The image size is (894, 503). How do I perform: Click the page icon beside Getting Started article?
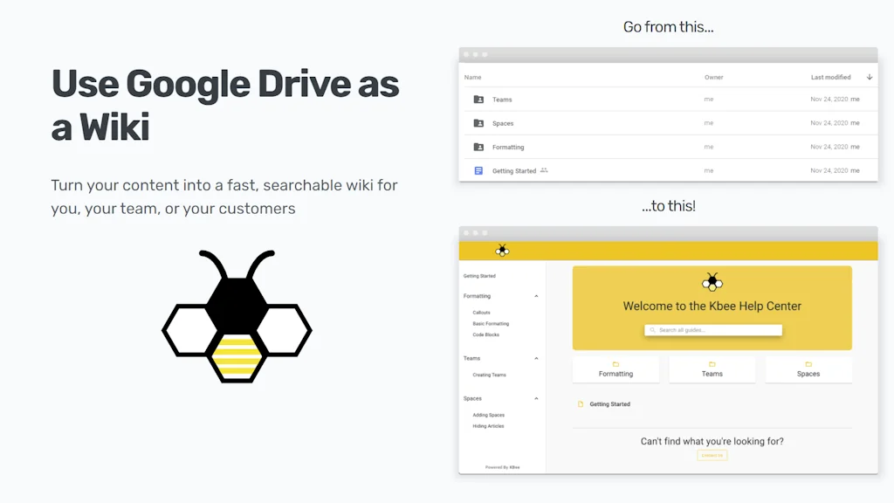[581, 403]
